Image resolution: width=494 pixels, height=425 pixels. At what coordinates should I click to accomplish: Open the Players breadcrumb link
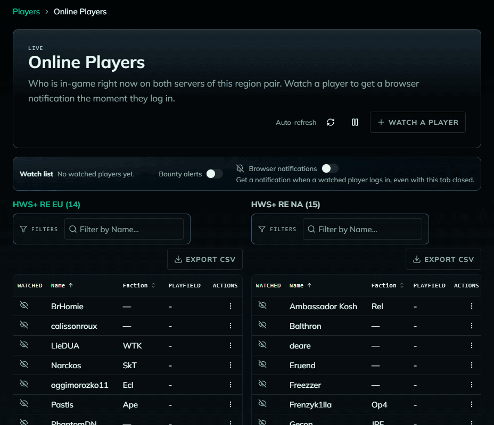[26, 12]
